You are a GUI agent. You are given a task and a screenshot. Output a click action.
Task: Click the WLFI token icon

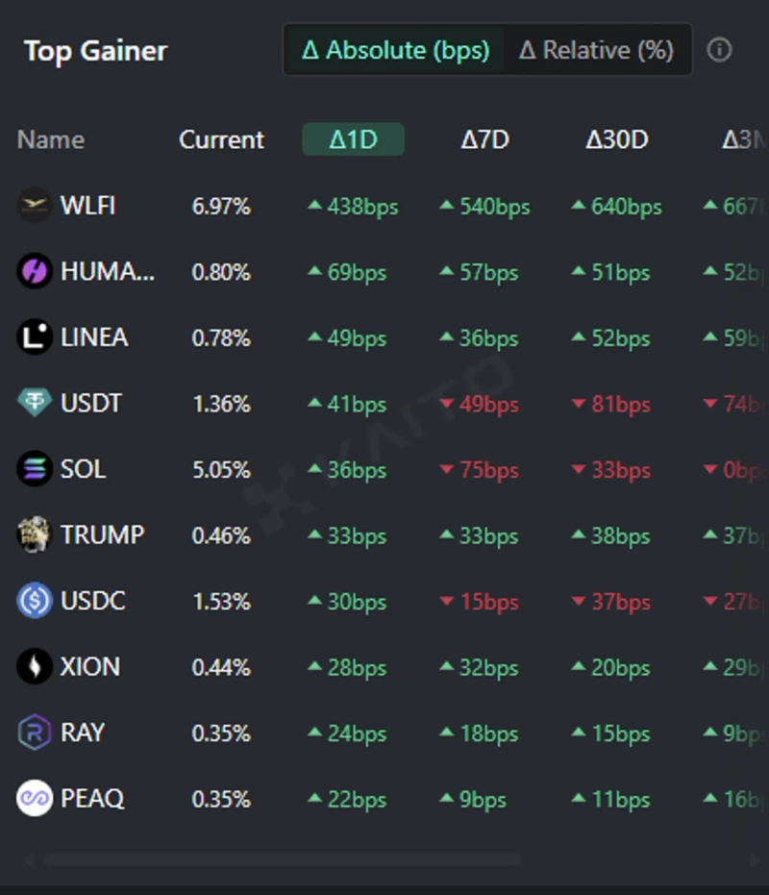point(35,206)
